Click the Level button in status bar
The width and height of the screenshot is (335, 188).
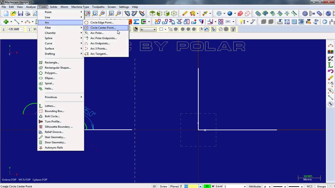click(x=219, y=186)
